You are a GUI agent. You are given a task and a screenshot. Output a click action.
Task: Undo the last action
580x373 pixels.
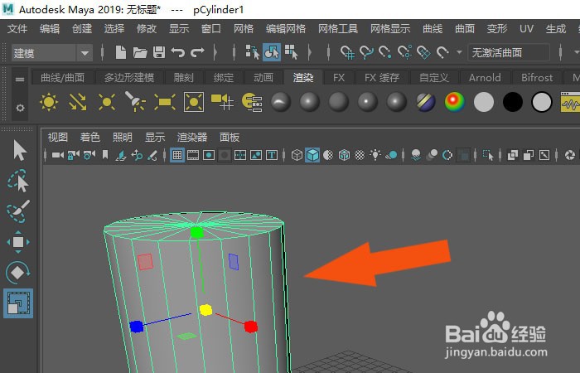178,52
